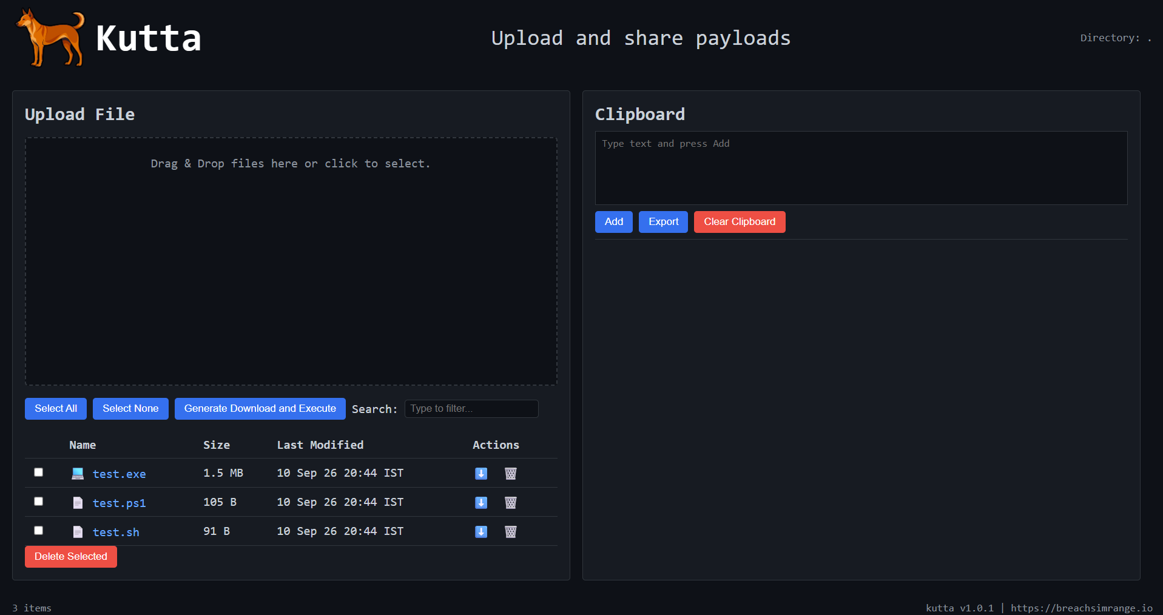Delete test.sh with its trash icon
Screen dimensions: 1163x615
click(x=511, y=532)
